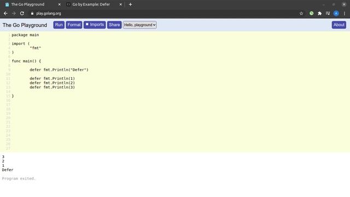Open the Hello, playground examples dropdown
350x197 pixels.
click(x=140, y=25)
